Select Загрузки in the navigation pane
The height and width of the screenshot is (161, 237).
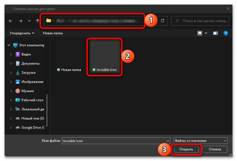point(28,73)
